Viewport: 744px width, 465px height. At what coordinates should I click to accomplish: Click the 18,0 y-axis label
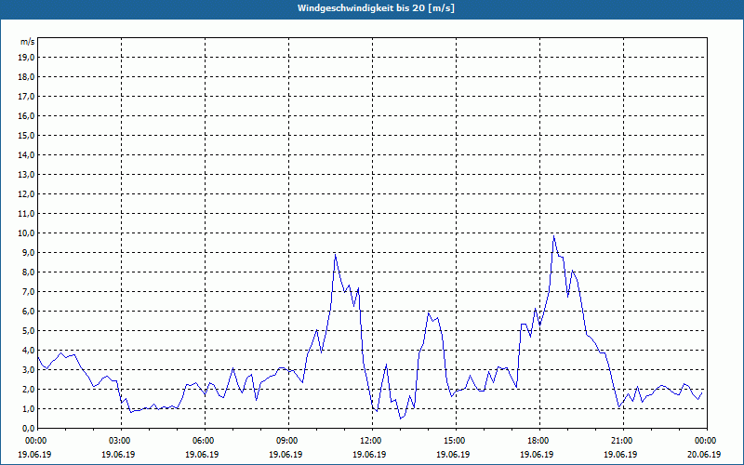(x=26, y=77)
